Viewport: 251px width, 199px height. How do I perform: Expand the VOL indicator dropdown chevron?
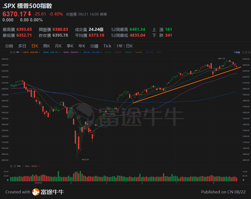click(23, 166)
